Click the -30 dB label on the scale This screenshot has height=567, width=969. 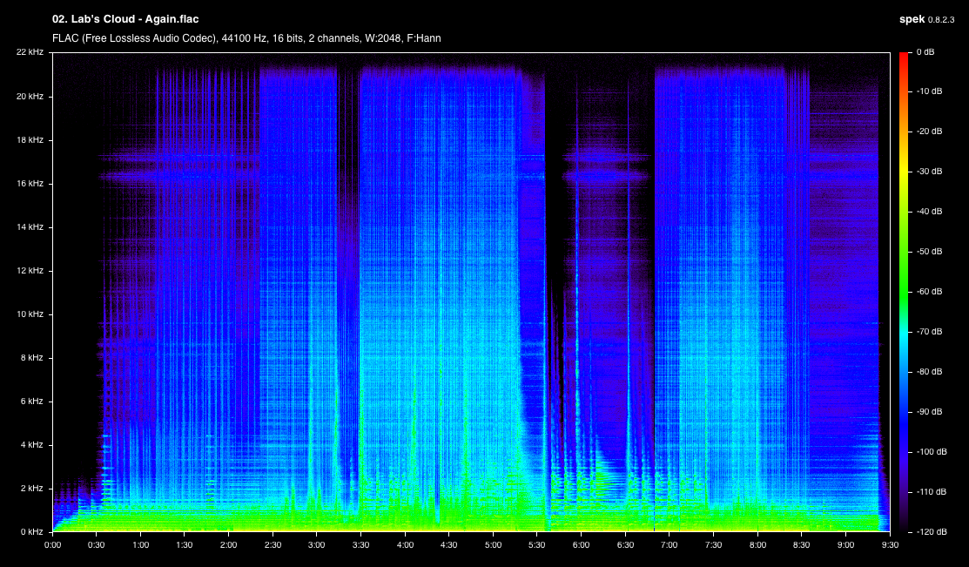pos(929,172)
